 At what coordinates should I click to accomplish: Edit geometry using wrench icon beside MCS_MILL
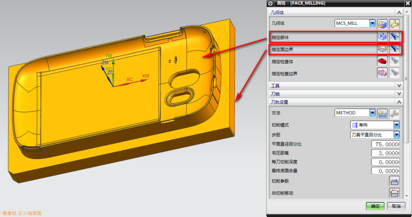click(x=394, y=24)
